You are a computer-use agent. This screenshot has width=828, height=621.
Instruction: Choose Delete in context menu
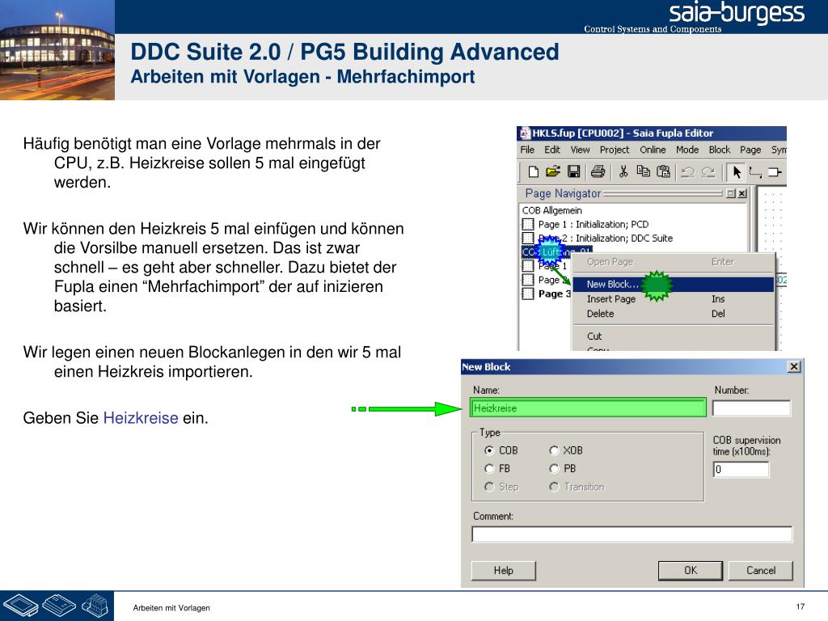click(x=674, y=314)
